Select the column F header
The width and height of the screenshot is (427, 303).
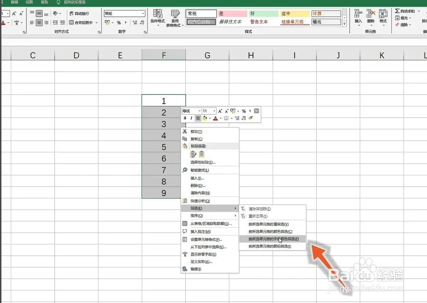(x=163, y=55)
